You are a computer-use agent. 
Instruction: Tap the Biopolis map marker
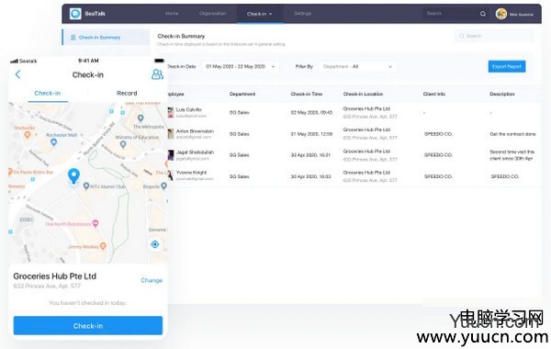tap(163, 186)
